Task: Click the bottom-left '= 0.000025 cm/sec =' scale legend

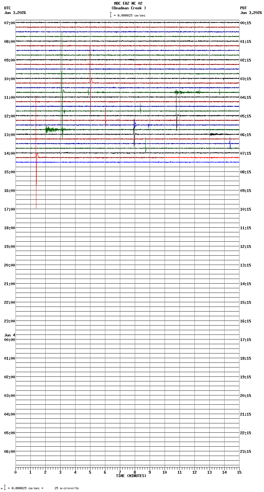Action: pos(25,488)
